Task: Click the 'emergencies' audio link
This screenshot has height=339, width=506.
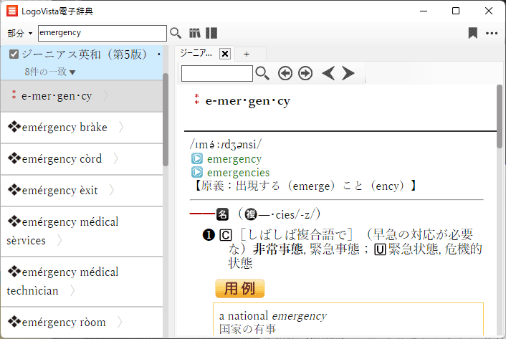Action: point(238,173)
